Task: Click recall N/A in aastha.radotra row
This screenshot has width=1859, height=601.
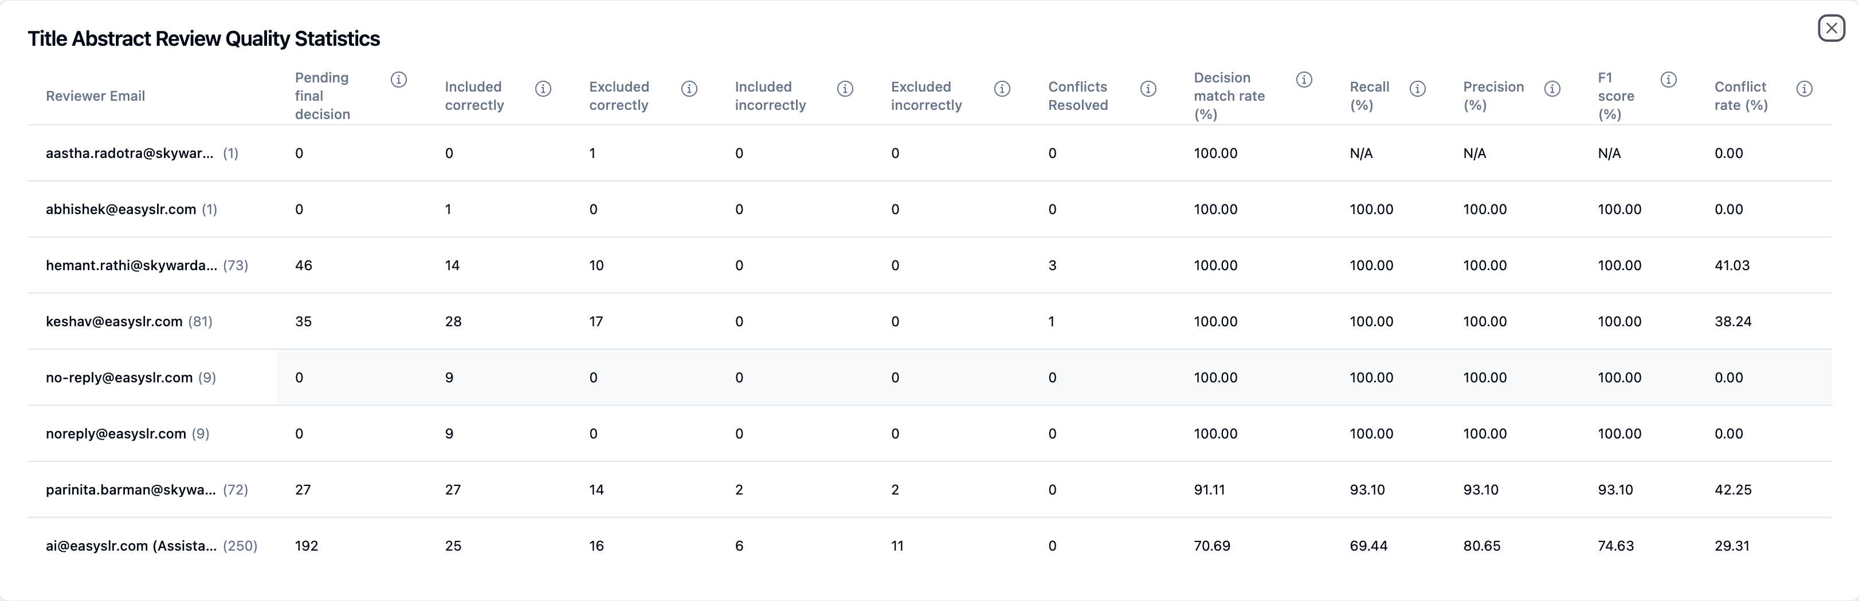Action: click(1361, 153)
